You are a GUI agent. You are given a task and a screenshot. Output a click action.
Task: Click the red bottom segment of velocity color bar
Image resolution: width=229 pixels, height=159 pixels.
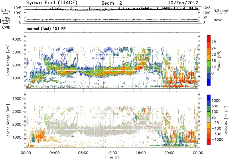[209, 142]
